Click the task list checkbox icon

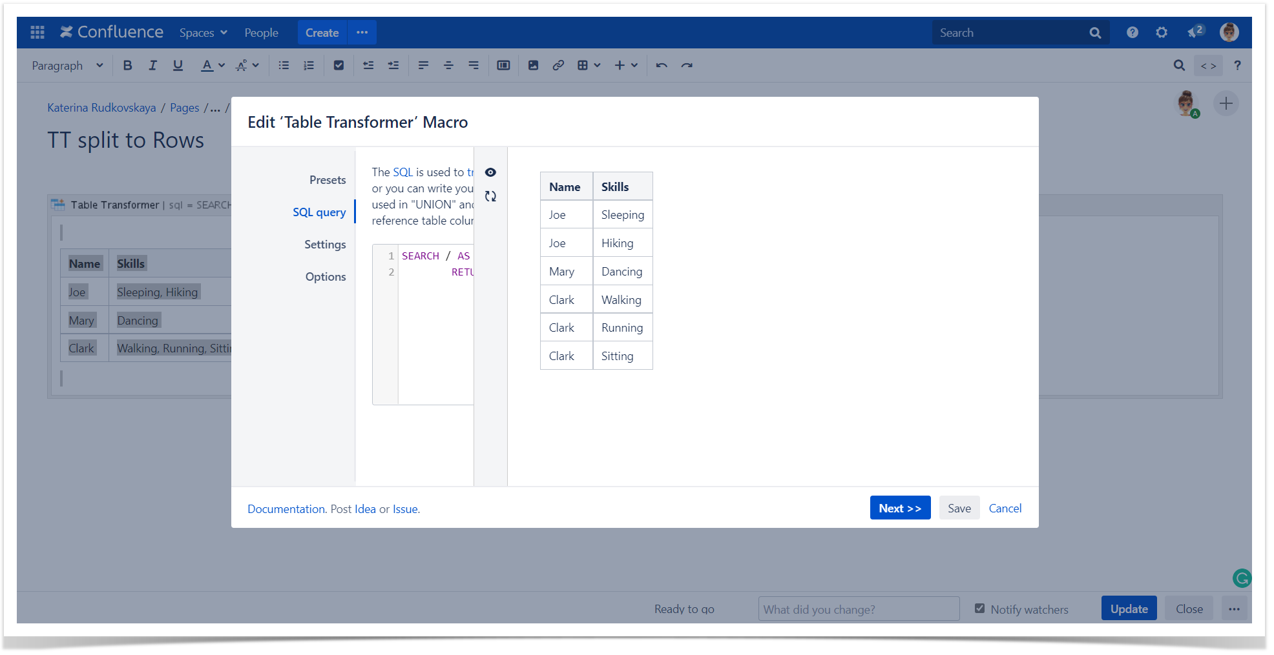click(339, 65)
